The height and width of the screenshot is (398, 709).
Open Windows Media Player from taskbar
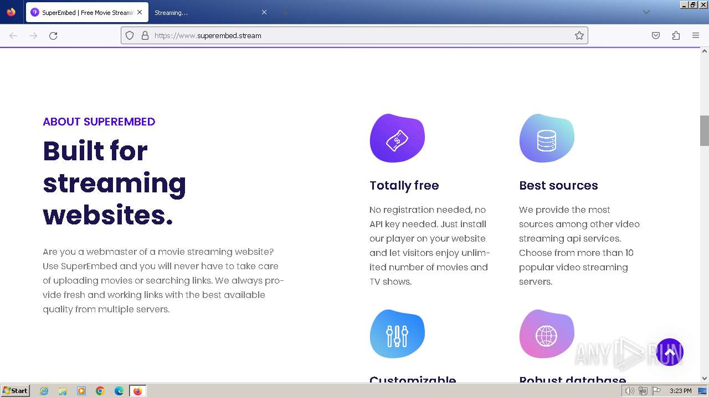point(81,391)
